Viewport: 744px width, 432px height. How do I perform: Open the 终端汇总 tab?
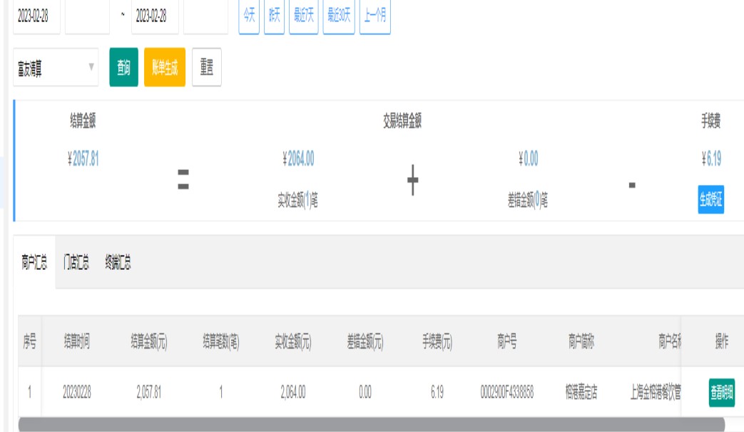118,263
